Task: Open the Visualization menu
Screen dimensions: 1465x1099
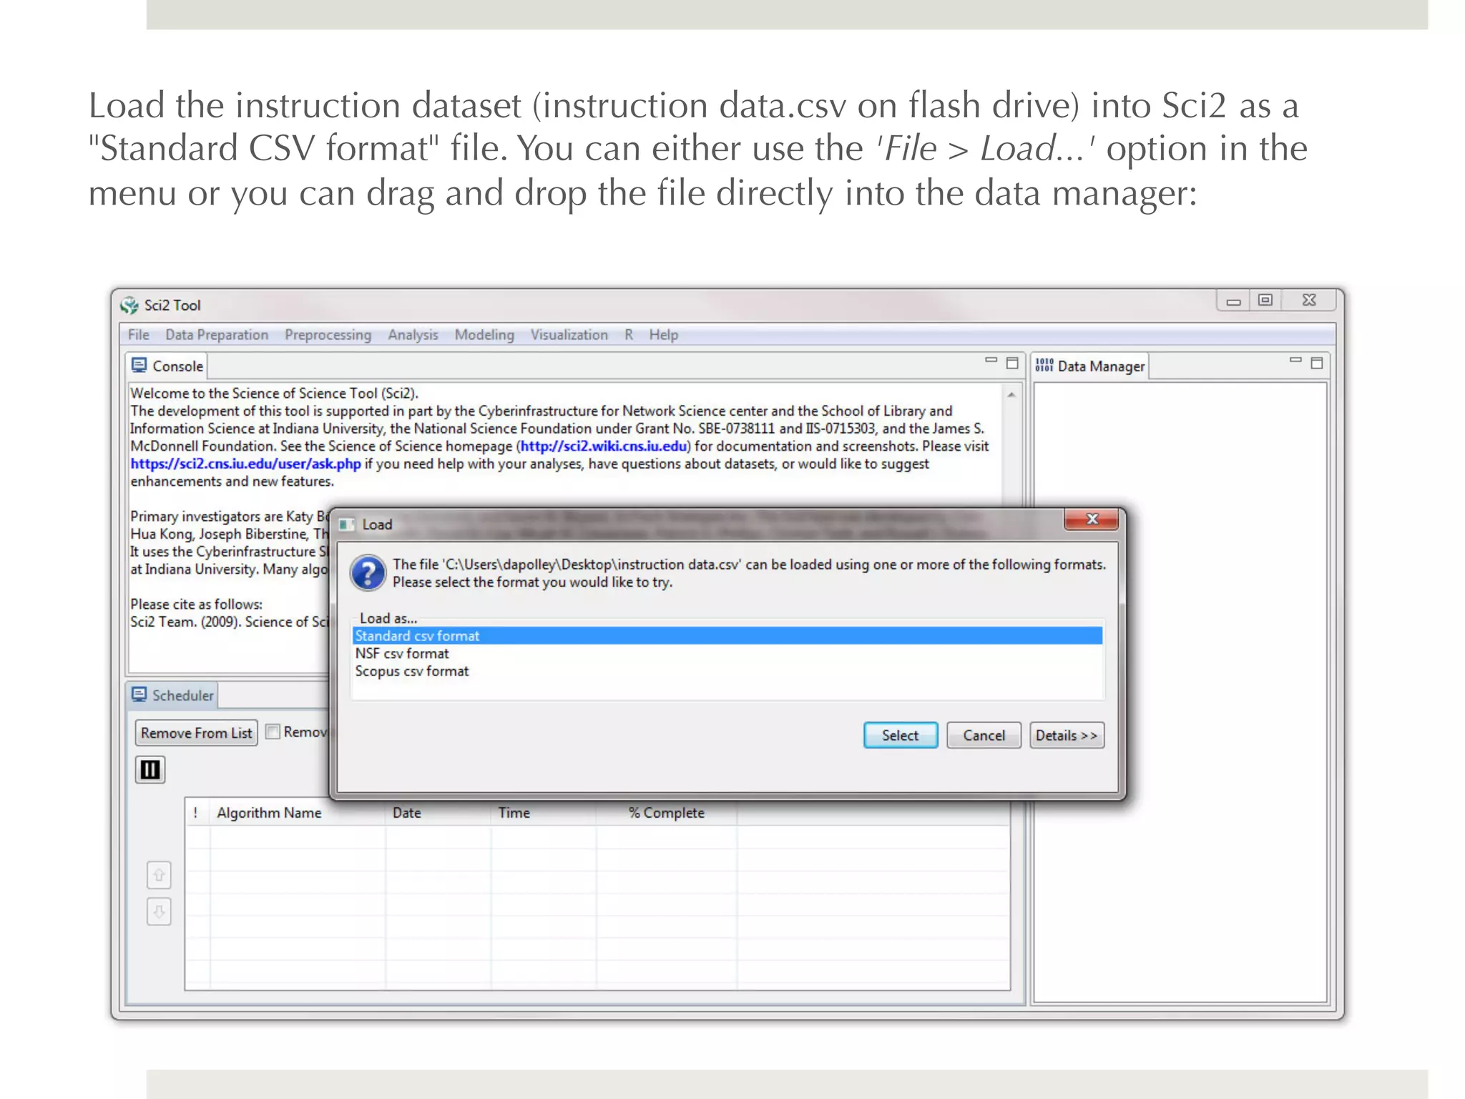Action: click(569, 335)
